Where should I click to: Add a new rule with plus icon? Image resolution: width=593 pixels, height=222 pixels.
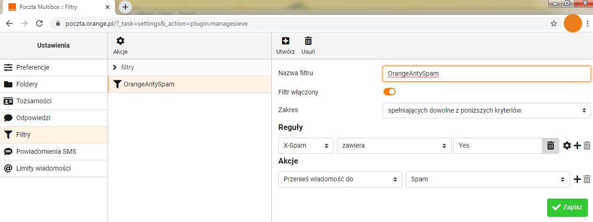[x=577, y=146]
